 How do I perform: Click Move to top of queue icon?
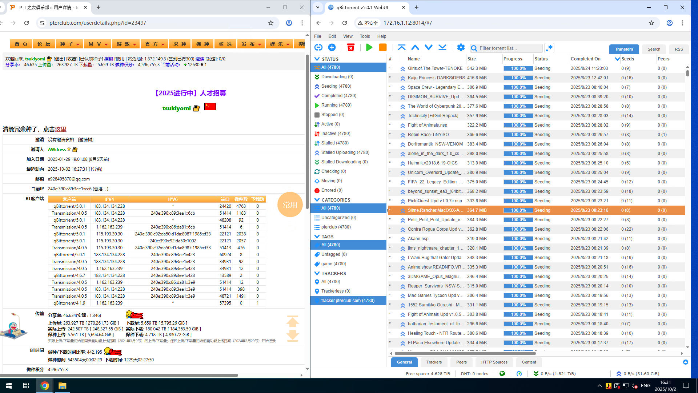click(402, 48)
